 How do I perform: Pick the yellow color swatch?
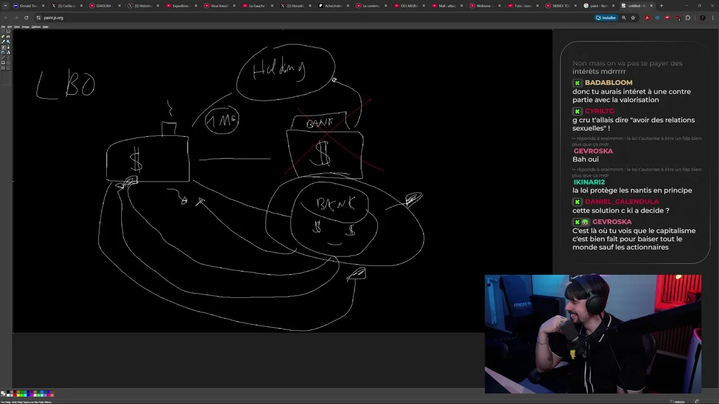[19, 395]
